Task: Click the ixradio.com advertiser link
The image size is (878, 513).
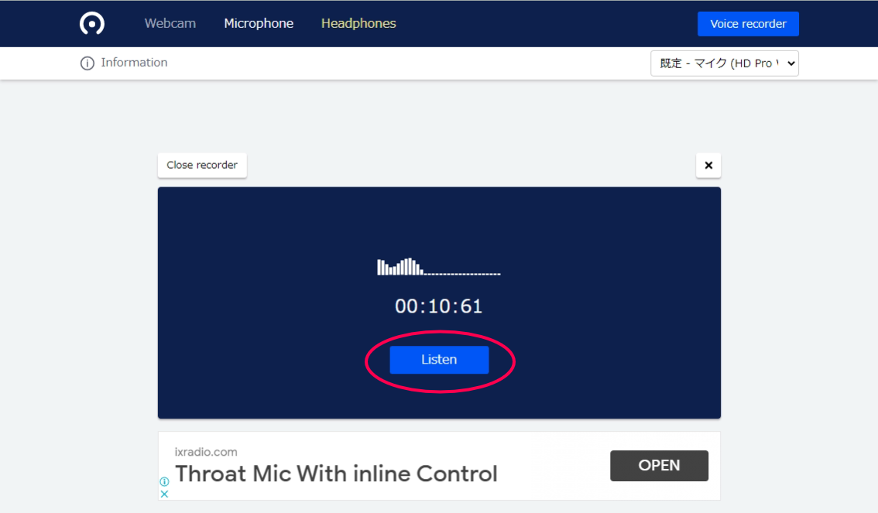Action: [x=206, y=452]
